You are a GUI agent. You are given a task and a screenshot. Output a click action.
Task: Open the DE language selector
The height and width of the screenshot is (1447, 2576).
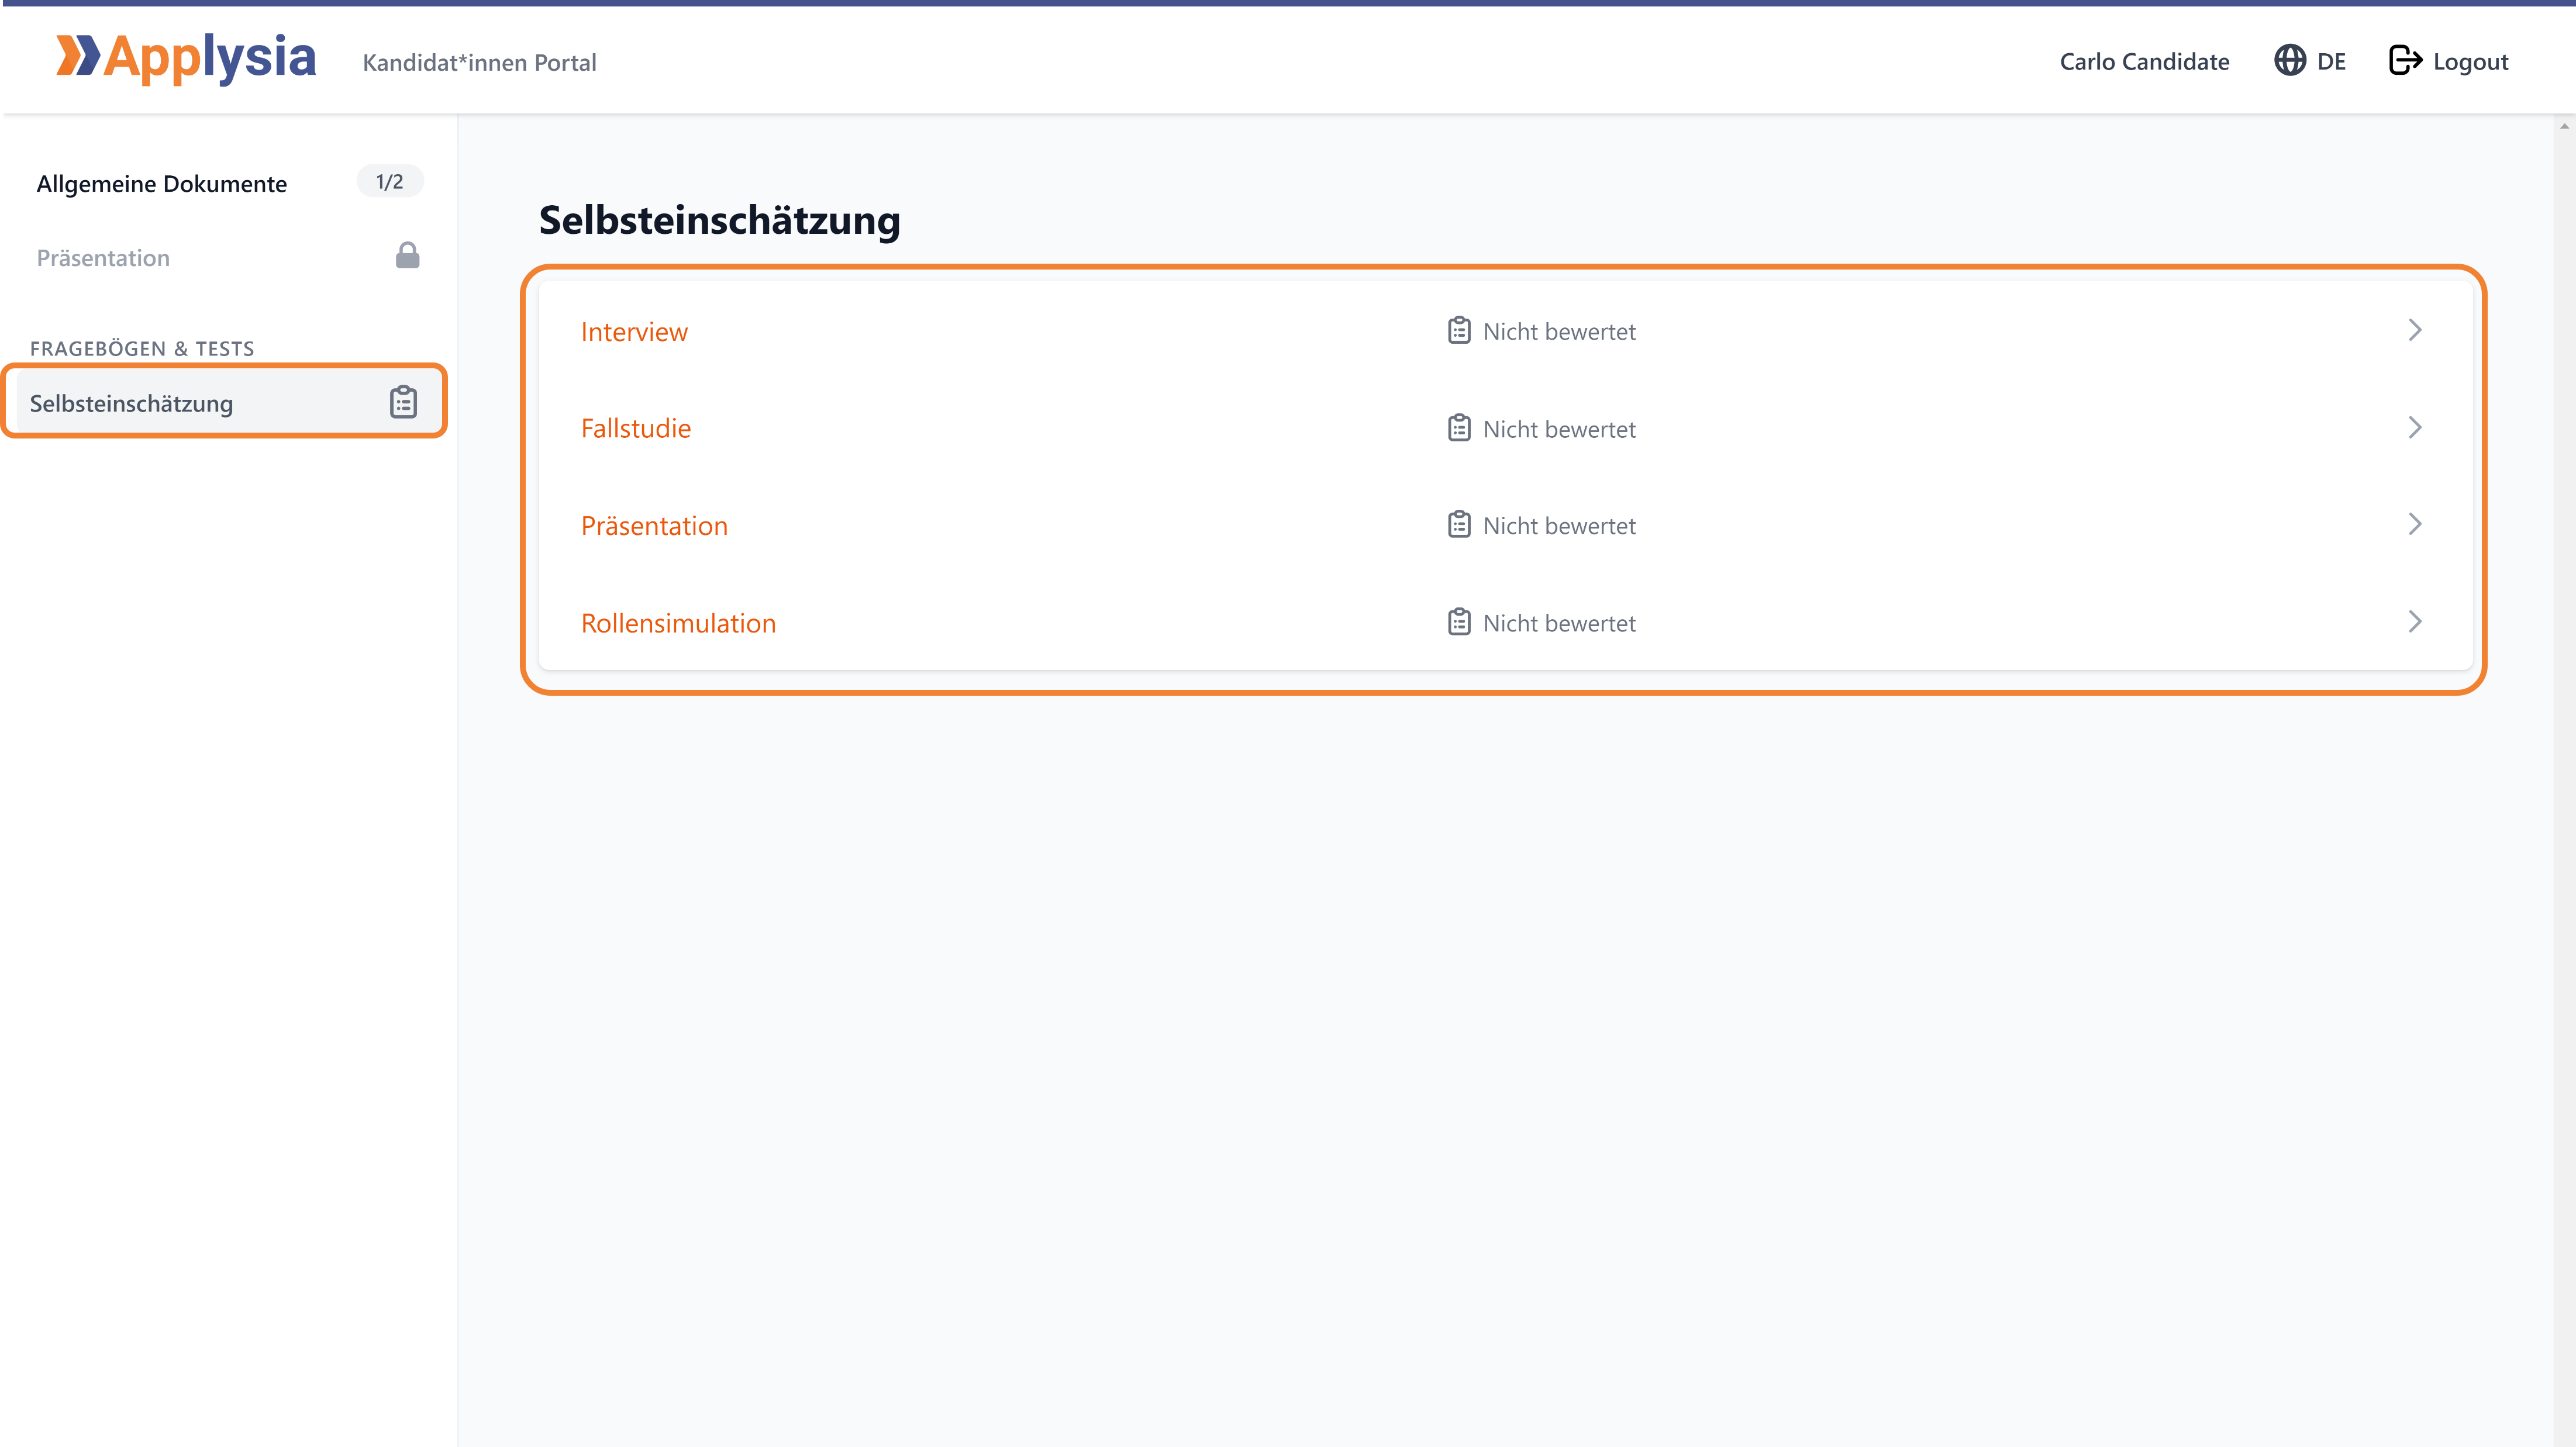[2310, 61]
